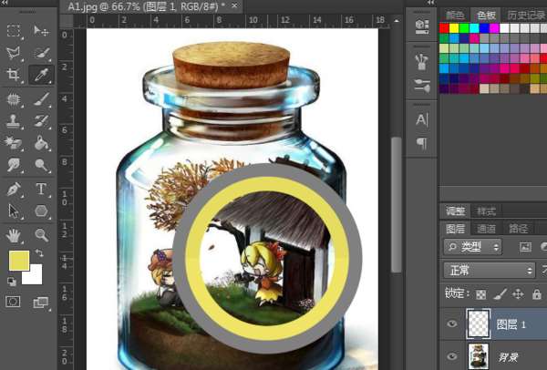547x370 pixels.
Task: Click the 背景 layer thumbnail
Action: 479,356
